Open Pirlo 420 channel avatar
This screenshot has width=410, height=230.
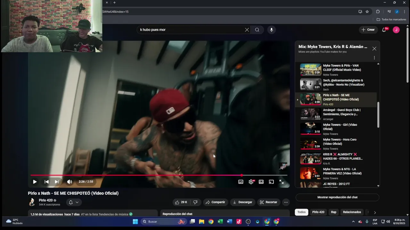32,202
